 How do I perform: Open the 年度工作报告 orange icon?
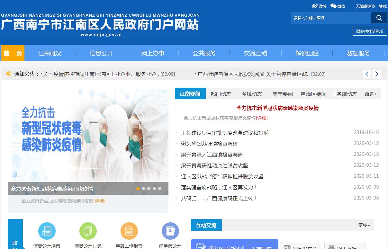(x=129, y=231)
